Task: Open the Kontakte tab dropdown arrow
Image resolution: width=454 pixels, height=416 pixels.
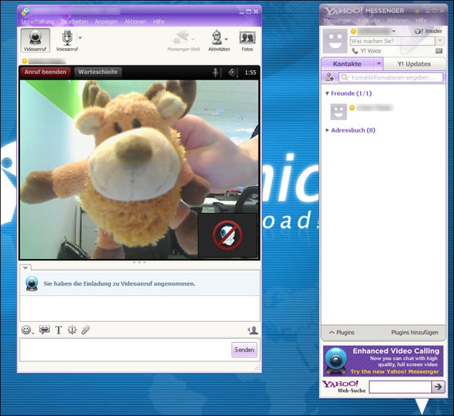Action: click(379, 63)
